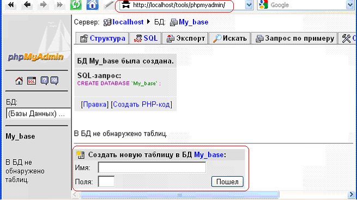Viewport: 357px width, 200px height.
Task: Open the SQL documentation icon in sidebar
Action: [x=55, y=81]
